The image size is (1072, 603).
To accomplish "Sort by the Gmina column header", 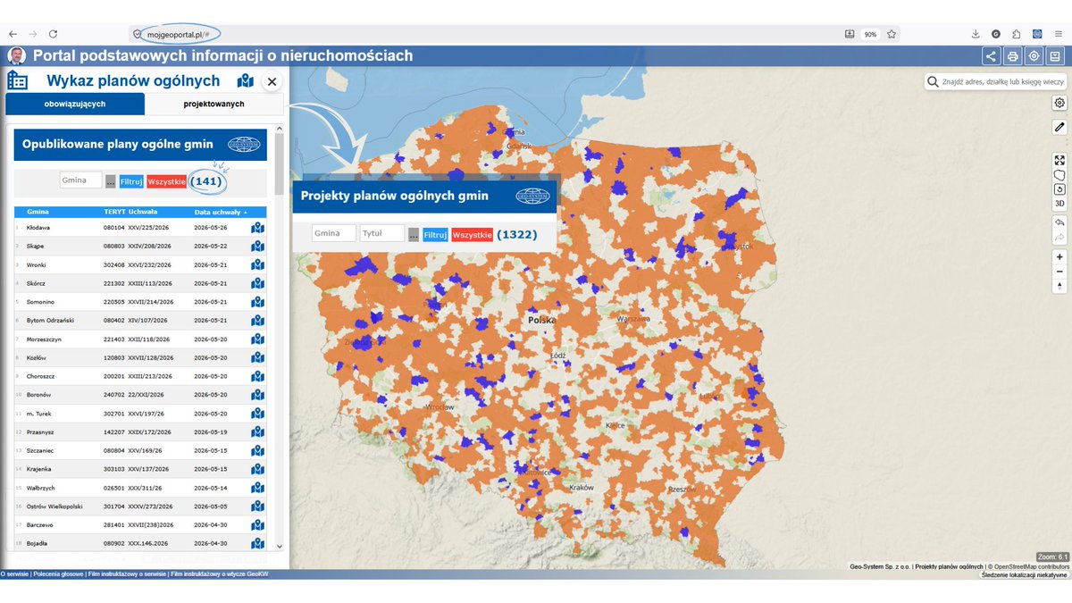I will pyautogui.click(x=38, y=212).
